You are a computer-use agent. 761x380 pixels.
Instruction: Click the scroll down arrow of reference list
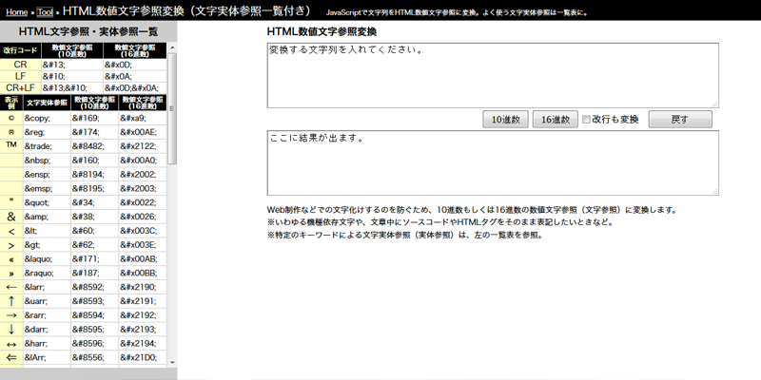pos(172,362)
